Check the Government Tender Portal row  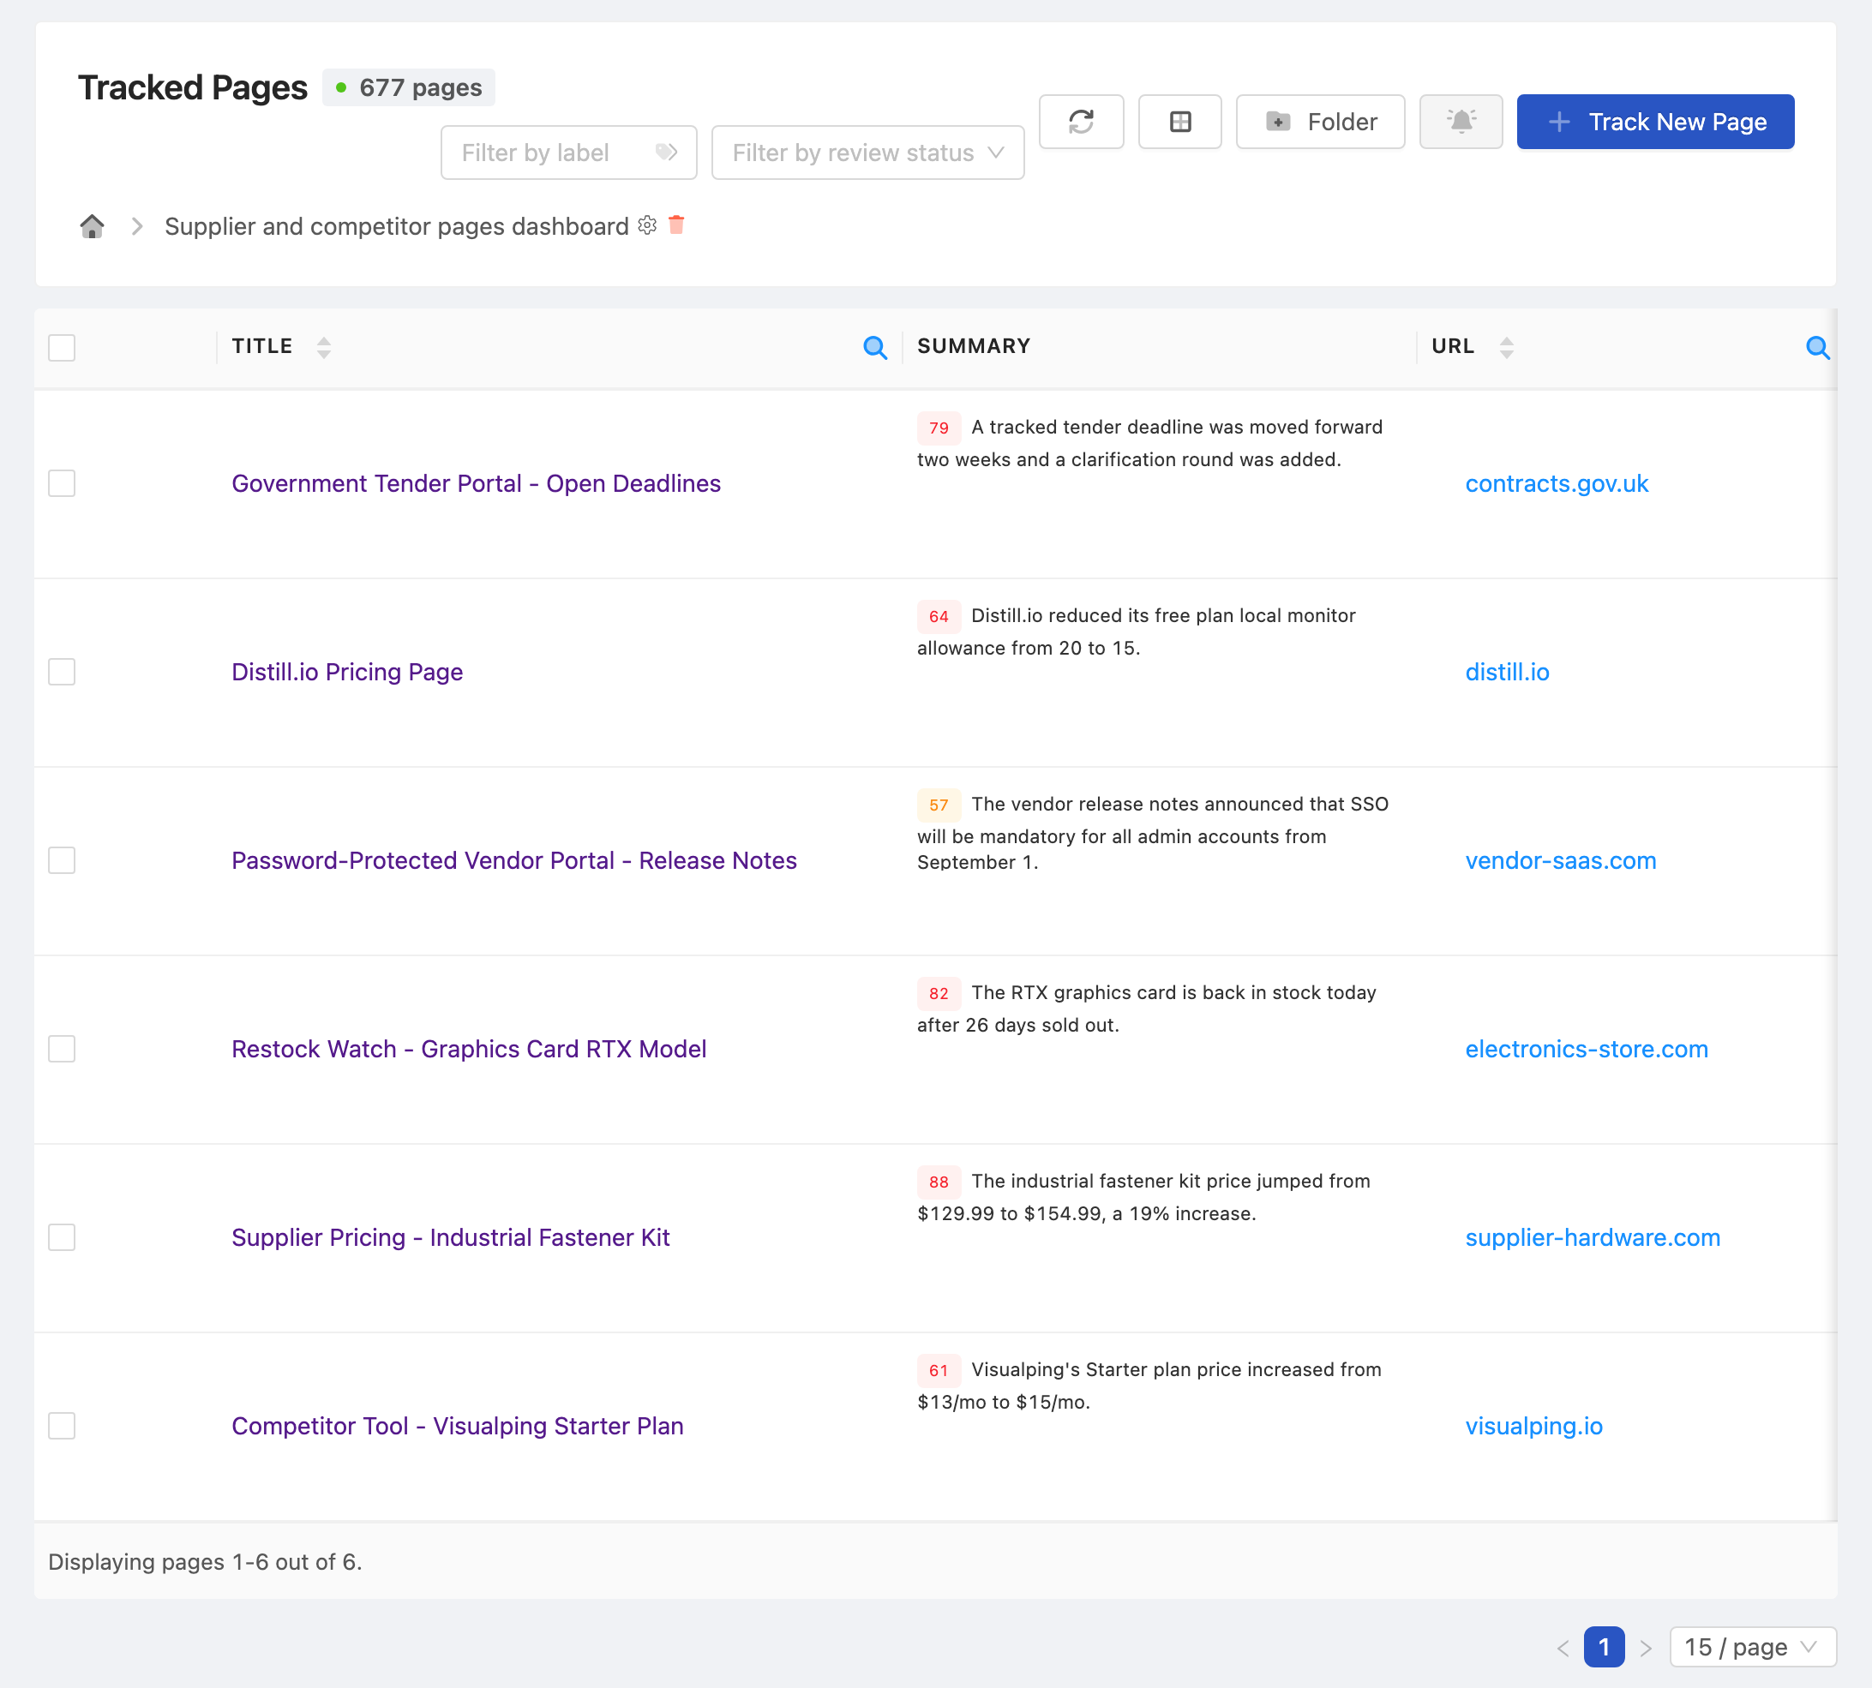(x=63, y=483)
